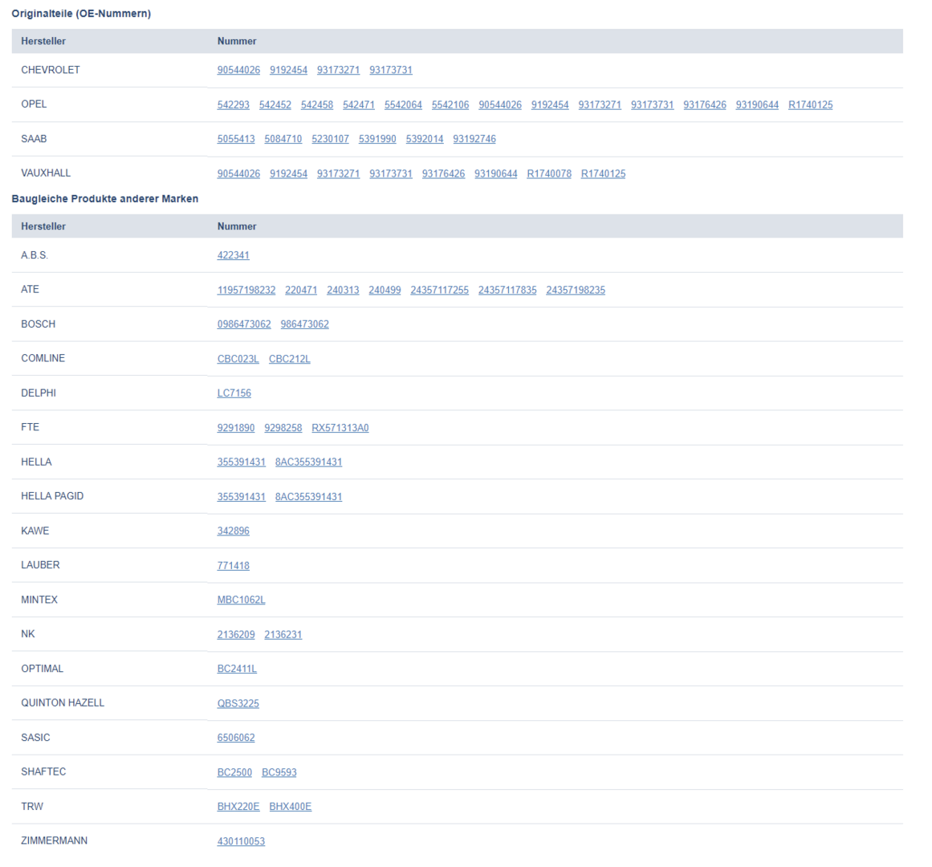
Task: Open A.B.S. number 422341
Action: pos(233,255)
